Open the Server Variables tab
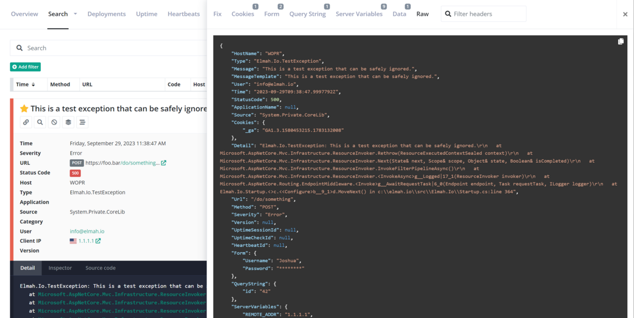 click(x=359, y=14)
